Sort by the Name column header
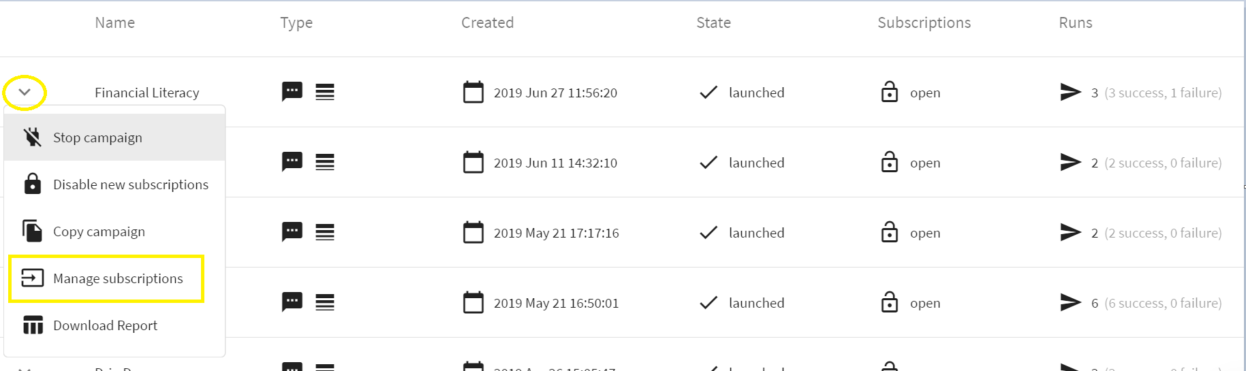Viewport: 1246px width, 371px height. click(x=114, y=22)
